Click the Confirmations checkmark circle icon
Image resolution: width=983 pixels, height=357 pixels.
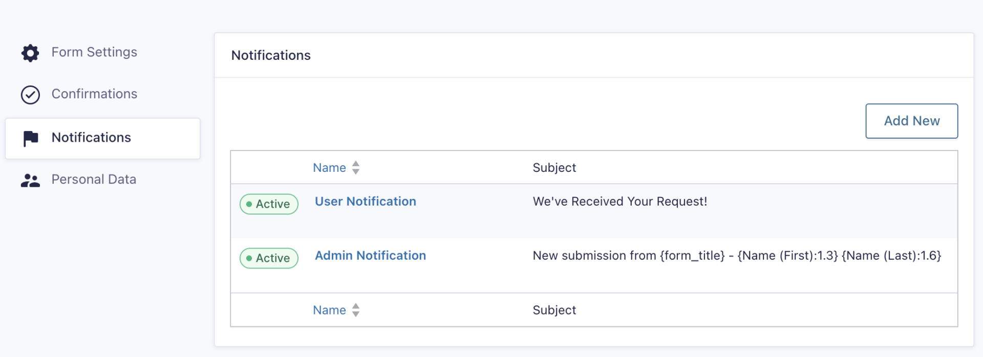tap(30, 95)
